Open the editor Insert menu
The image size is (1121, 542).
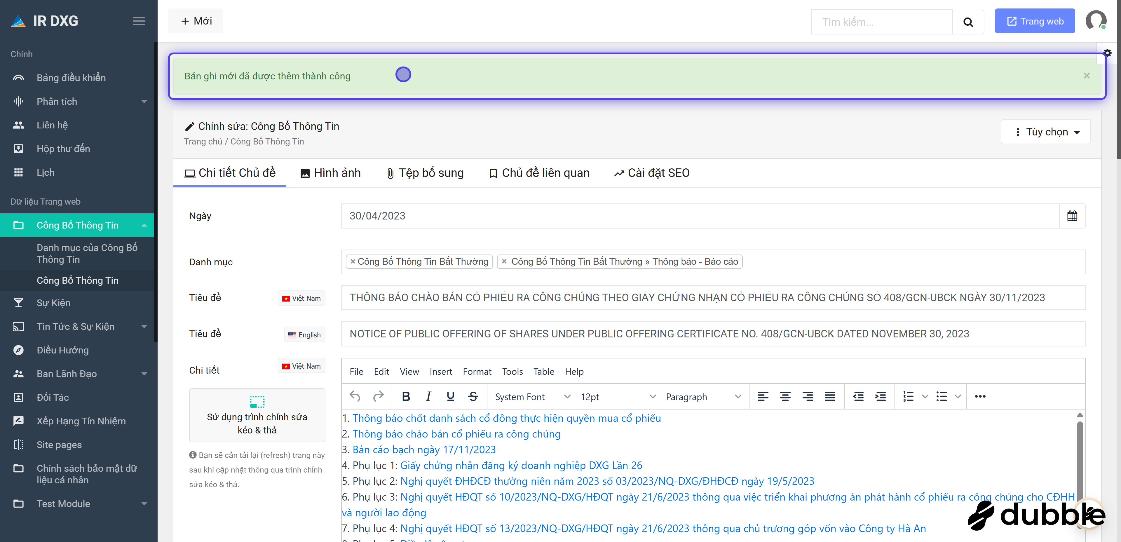(x=440, y=371)
